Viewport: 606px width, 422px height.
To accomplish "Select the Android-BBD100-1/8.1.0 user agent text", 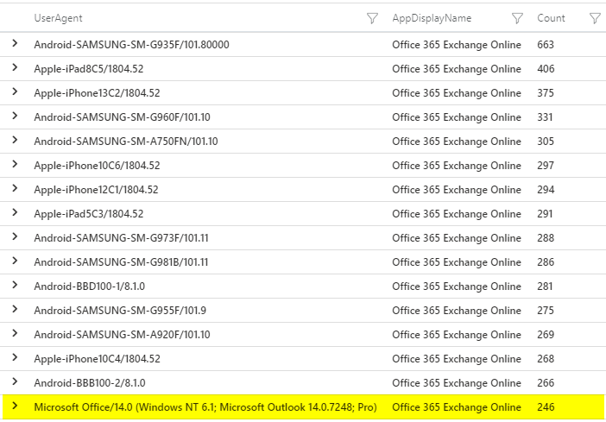I will click(x=89, y=287).
